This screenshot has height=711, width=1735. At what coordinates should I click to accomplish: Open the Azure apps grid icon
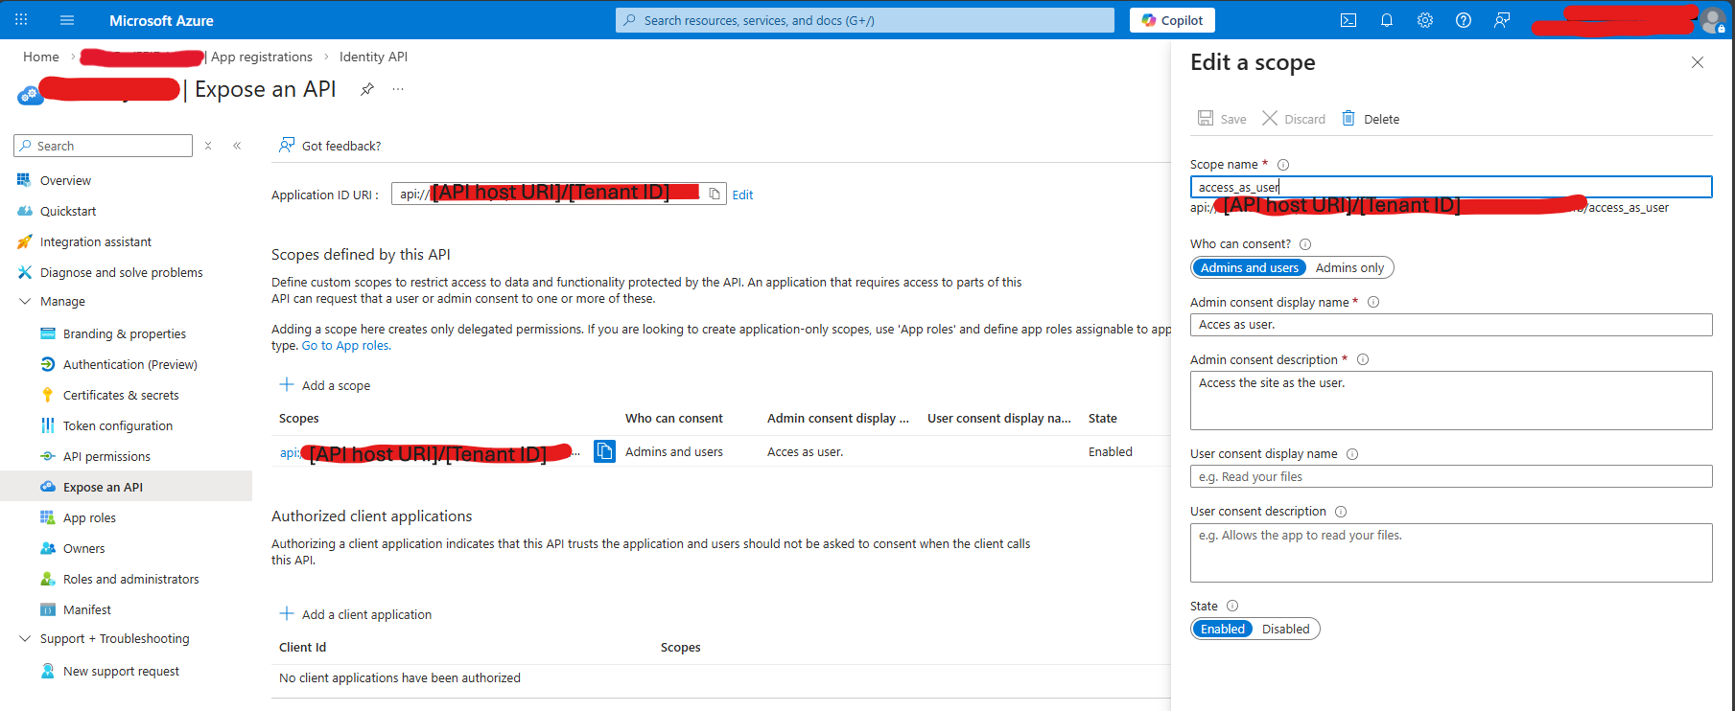pyautogui.click(x=21, y=20)
